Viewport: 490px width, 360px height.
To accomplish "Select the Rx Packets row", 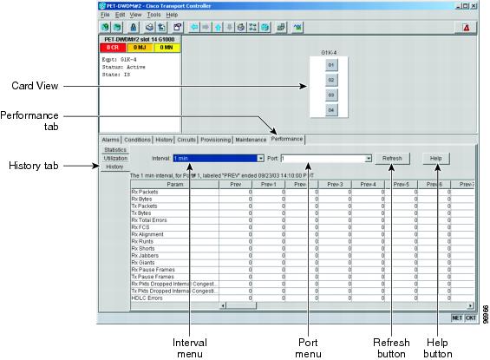I will (302, 192).
